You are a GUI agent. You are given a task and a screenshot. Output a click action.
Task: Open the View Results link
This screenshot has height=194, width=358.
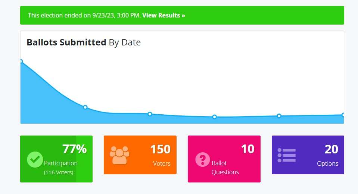[164, 15]
